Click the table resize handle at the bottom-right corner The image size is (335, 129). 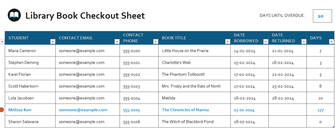333,127
